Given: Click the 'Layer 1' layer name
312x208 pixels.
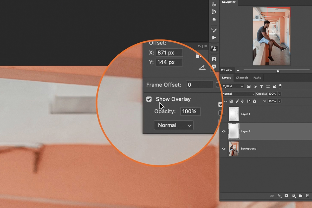Looking at the screenshot, I should 245,114.
